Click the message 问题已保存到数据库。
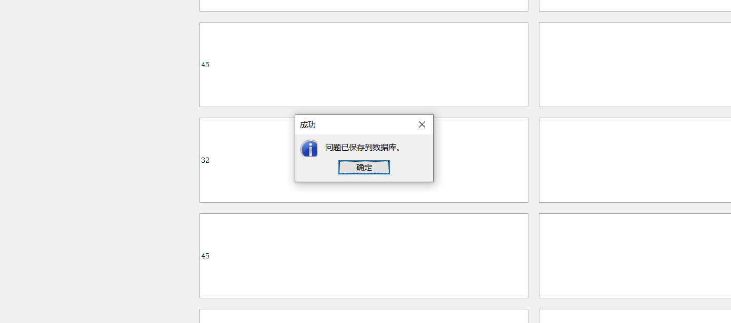This screenshot has width=731, height=323. [x=363, y=148]
